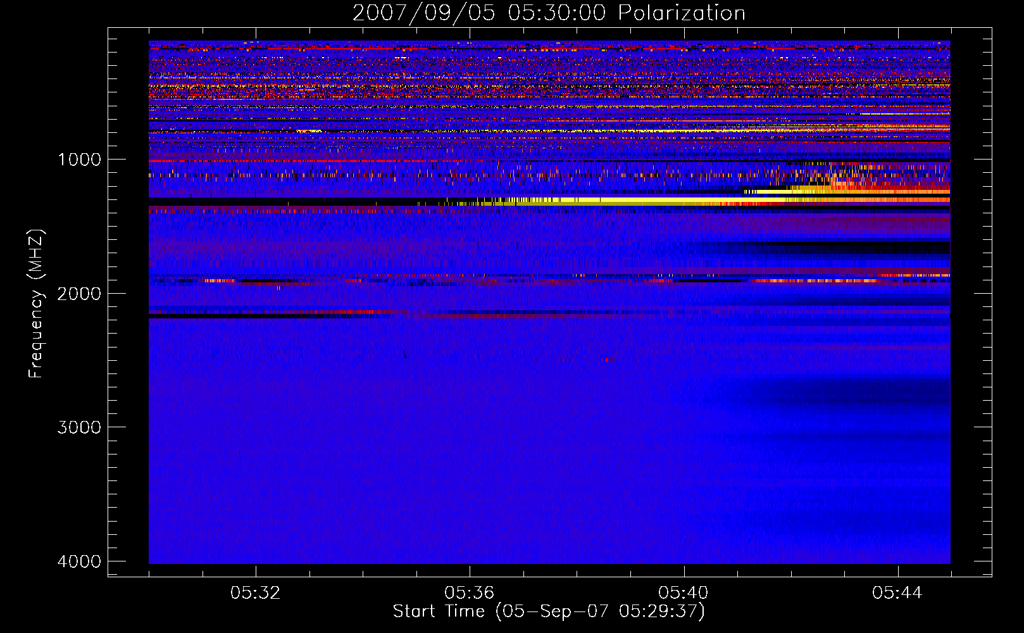Click the 4000 frequency tick label
The image size is (1024, 633).
79,561
